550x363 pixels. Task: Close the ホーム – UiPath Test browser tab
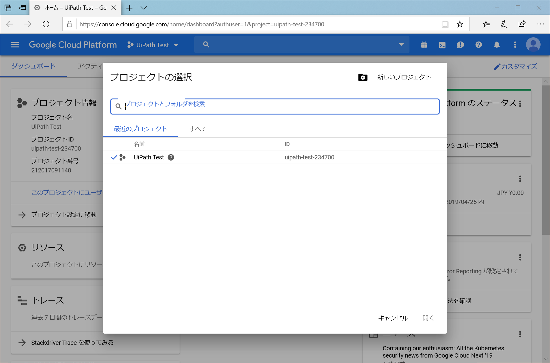point(114,8)
